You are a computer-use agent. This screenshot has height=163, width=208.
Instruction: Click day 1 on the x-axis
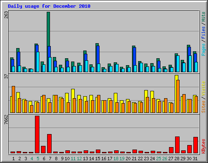pos(13,159)
